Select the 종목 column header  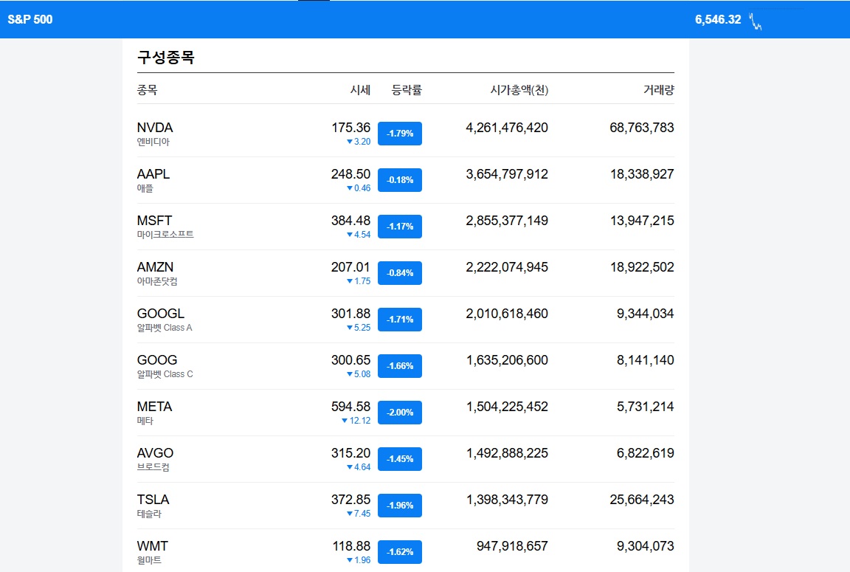pyautogui.click(x=147, y=90)
